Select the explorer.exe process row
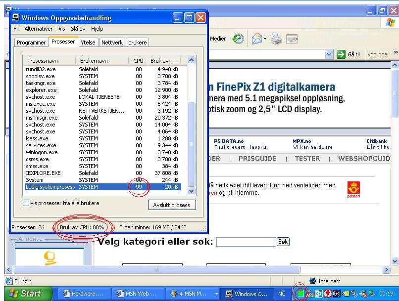399x301 pixels. coord(102,90)
